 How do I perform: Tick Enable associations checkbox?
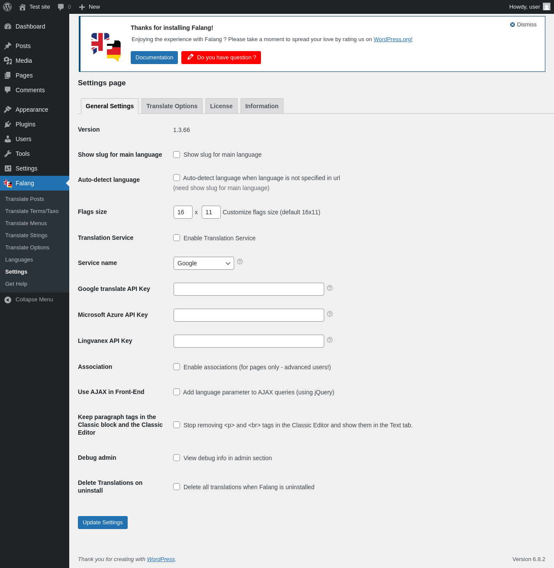(177, 367)
